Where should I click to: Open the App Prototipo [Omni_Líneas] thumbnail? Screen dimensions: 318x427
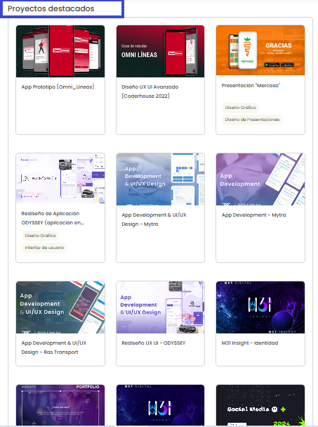tap(60, 51)
